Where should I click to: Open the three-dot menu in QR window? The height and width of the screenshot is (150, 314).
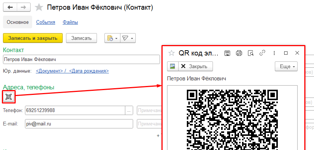(x=274, y=53)
